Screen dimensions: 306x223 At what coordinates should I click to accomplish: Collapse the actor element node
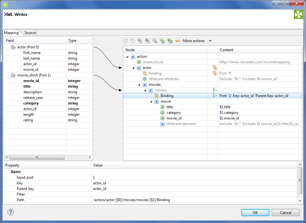click(x=133, y=68)
